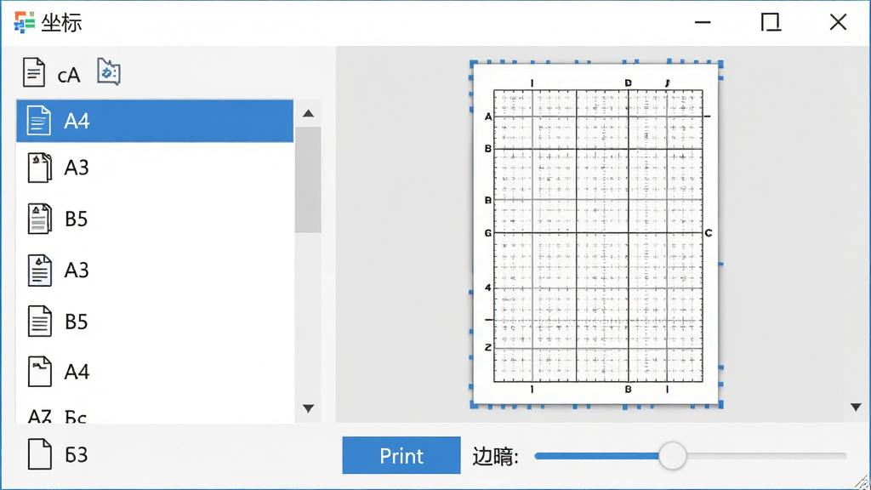Click the margin slider handle

pyautogui.click(x=673, y=456)
